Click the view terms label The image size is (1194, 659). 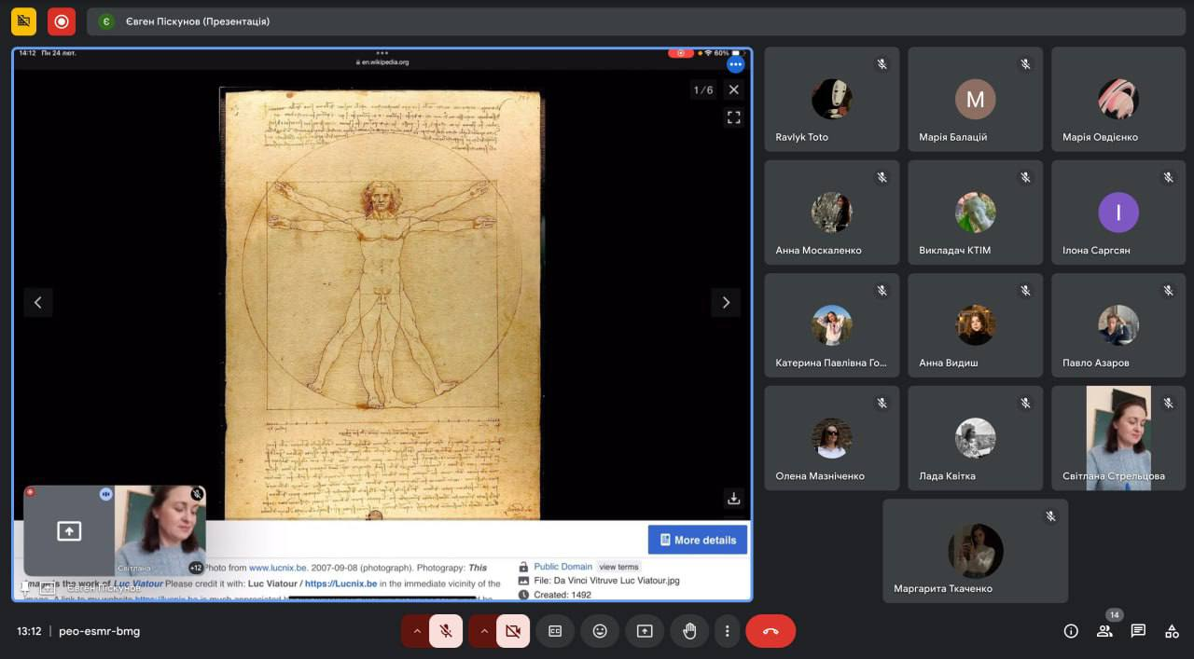(618, 567)
